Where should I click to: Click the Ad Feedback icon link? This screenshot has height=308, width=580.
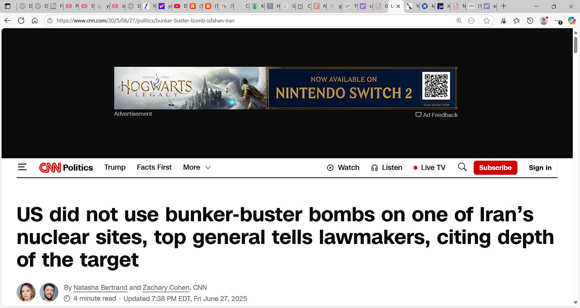(x=437, y=115)
